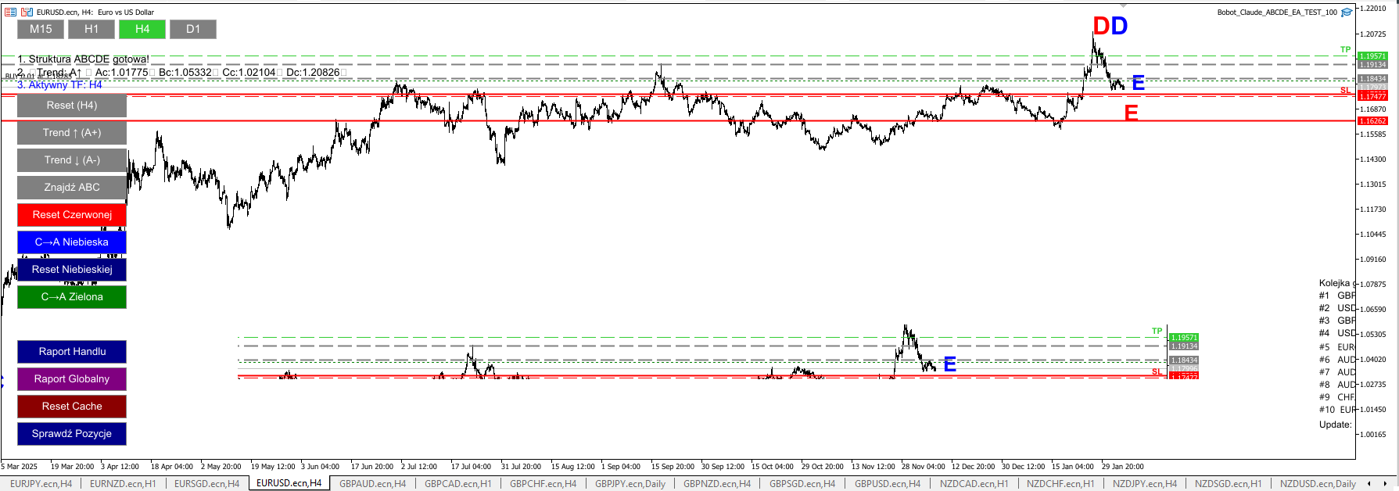Screen dimensions: 1399x491
Task: Open the EURSGD.ecn,H4 chart tab
Action: (x=206, y=484)
